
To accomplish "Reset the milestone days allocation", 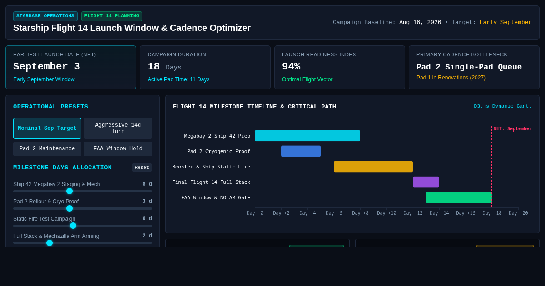I will point(142,168).
